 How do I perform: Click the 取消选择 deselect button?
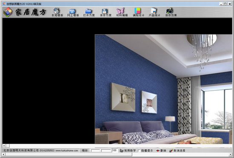(177, 150)
